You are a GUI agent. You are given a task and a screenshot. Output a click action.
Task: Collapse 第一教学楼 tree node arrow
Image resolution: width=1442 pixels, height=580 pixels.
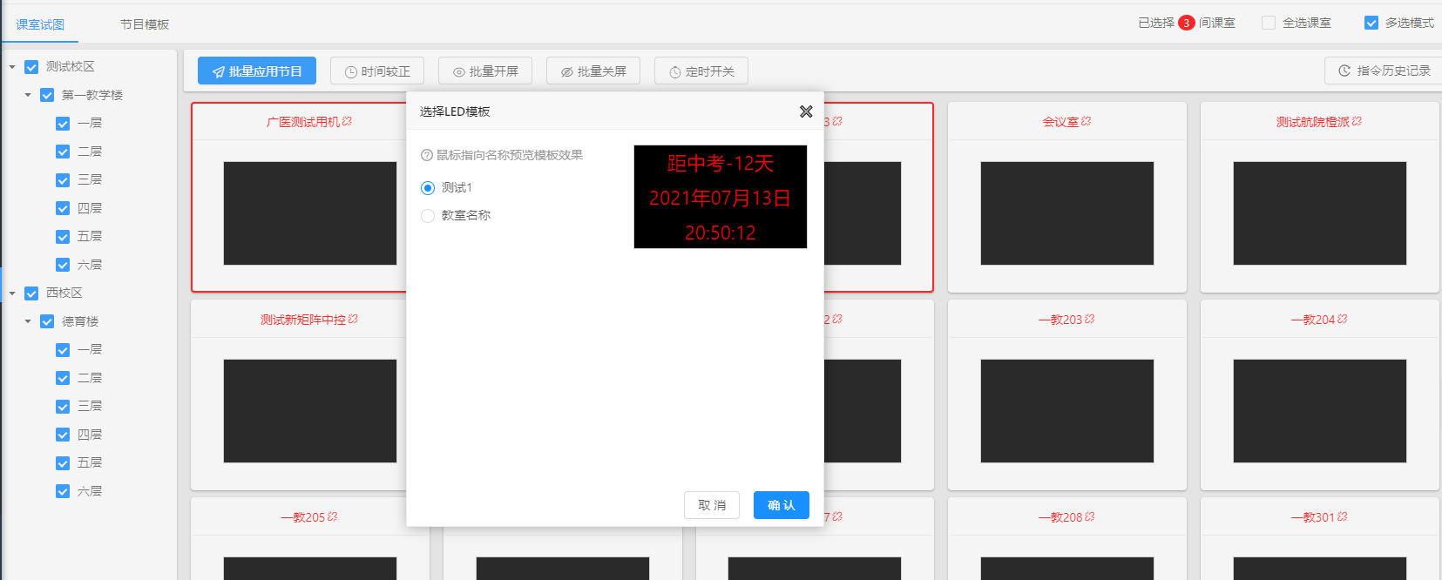tap(28, 95)
